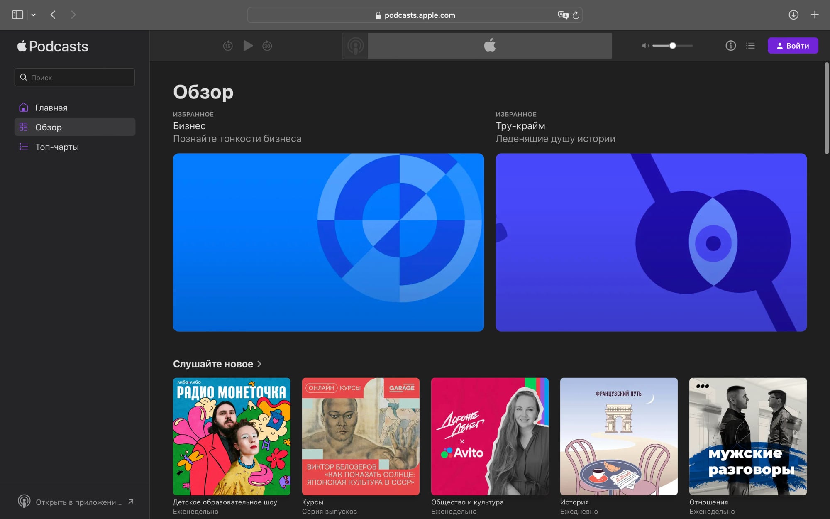The image size is (830, 519).
Task: Skip forward 30 seconds
Action: point(267,46)
